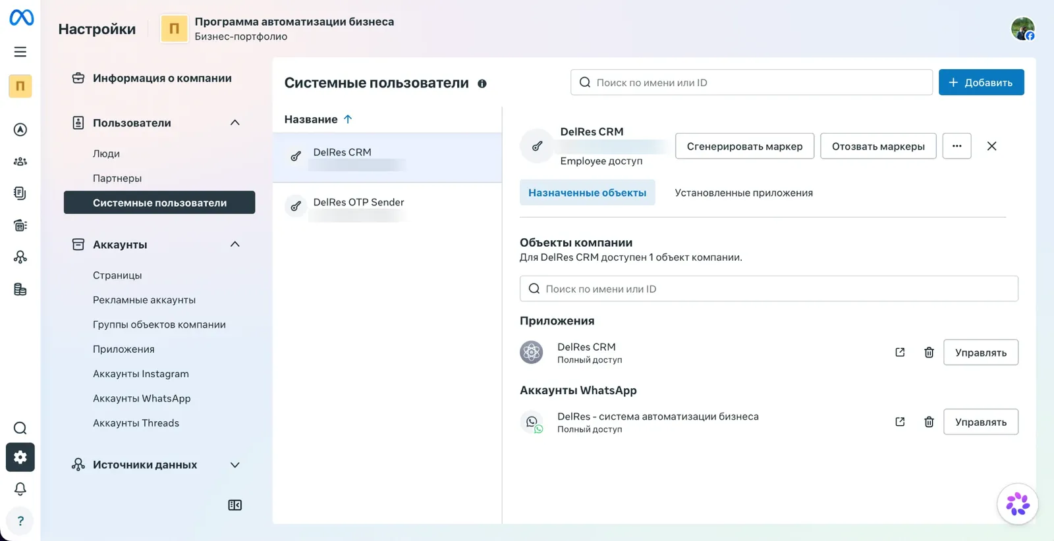Click the Добавить button
Image resolution: width=1054 pixels, height=541 pixels.
pos(981,82)
